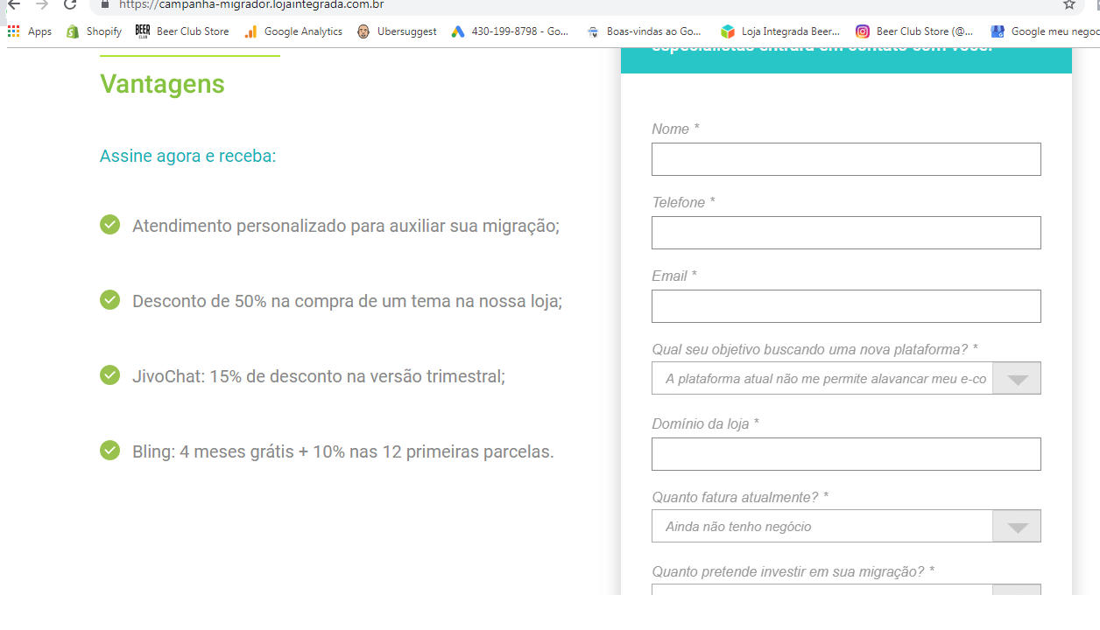
Task: Click the Domínio da loja input field
Action: coord(846,453)
